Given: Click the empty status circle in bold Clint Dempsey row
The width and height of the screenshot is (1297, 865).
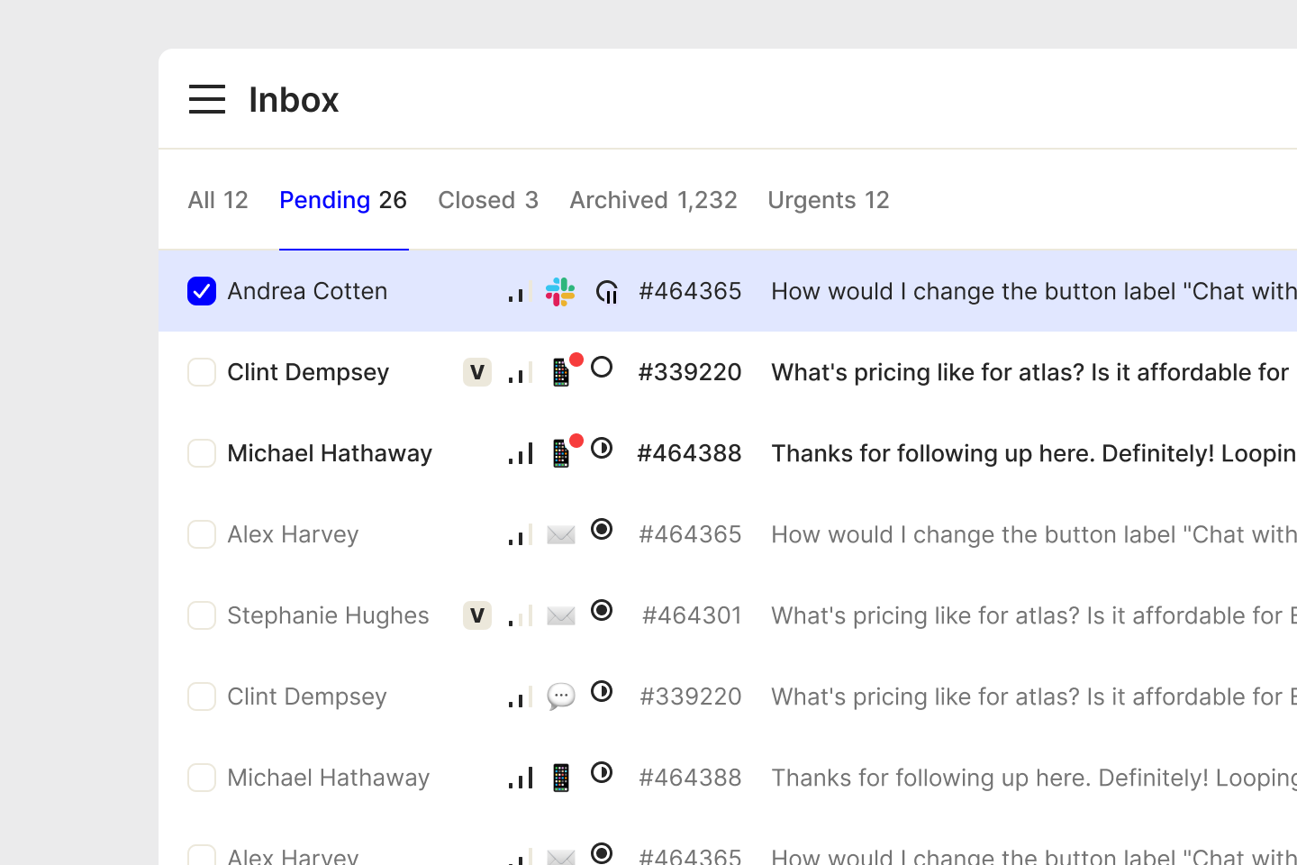Looking at the screenshot, I should coord(602,368).
